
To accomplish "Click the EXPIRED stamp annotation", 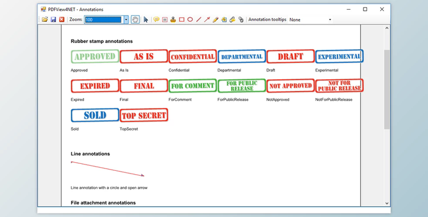I will click(95, 86).
